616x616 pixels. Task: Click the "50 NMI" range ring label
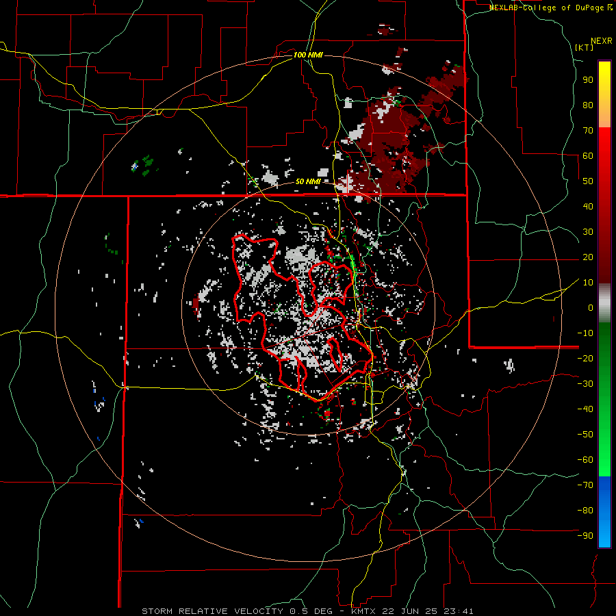point(308,181)
